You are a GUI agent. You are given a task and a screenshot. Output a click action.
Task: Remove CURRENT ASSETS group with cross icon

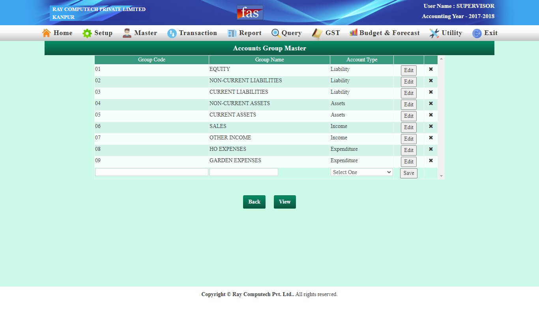(x=431, y=115)
